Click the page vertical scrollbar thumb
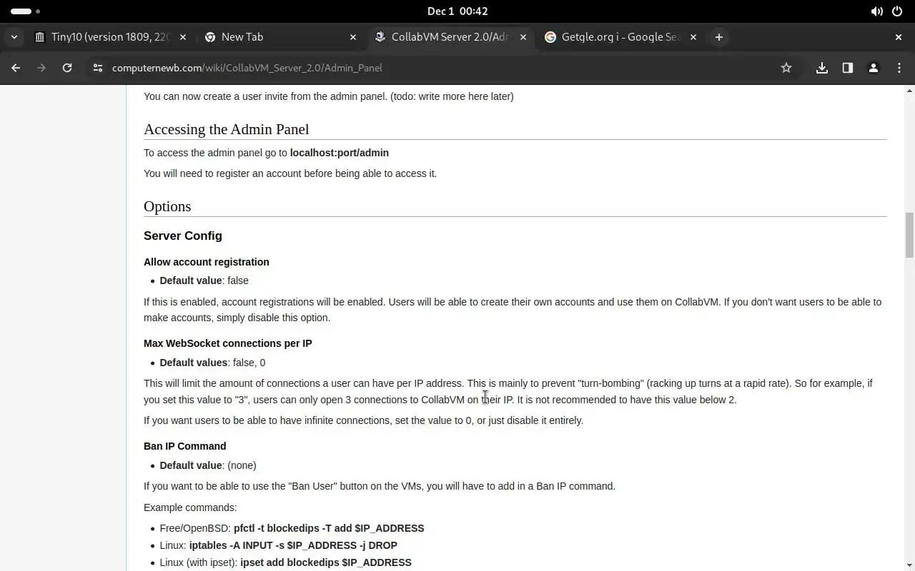Viewport: 915px width, 571px height. click(x=909, y=234)
